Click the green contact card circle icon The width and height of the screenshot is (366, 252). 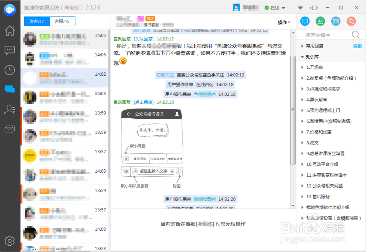[x=320, y=21]
